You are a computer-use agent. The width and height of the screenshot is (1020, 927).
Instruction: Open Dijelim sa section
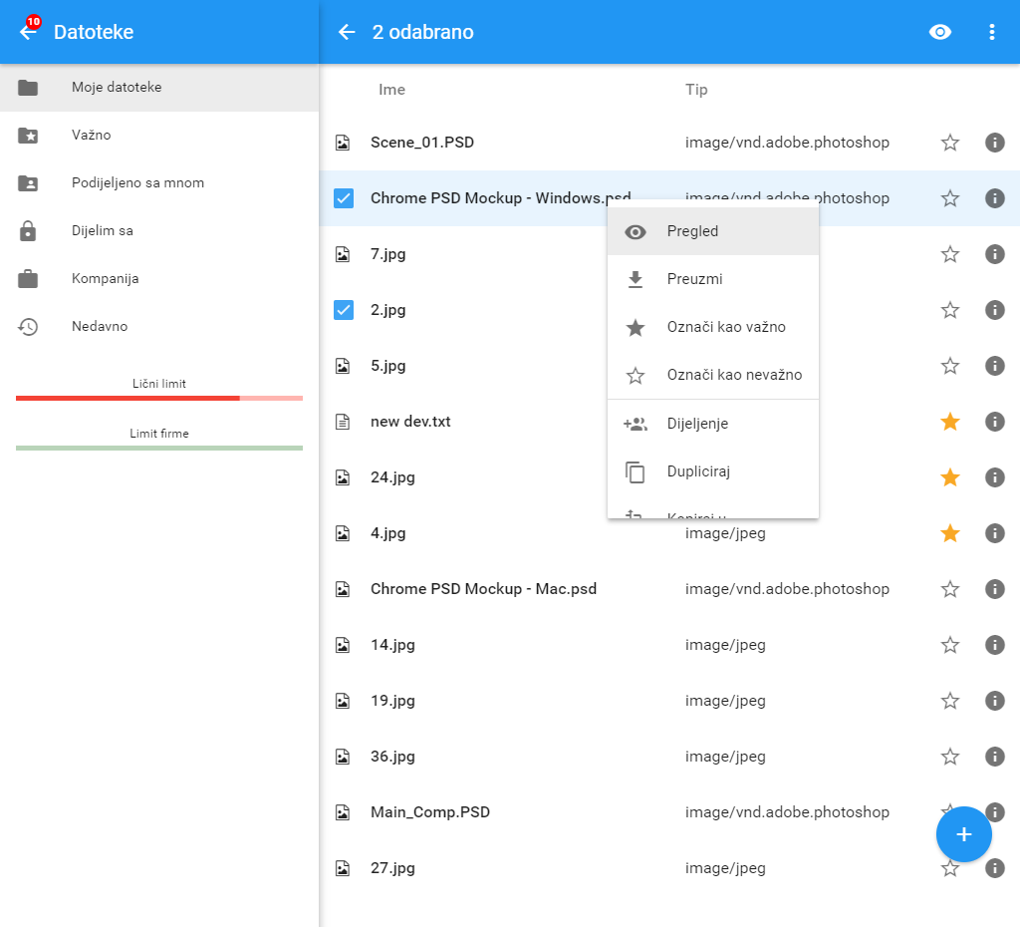[x=159, y=230]
